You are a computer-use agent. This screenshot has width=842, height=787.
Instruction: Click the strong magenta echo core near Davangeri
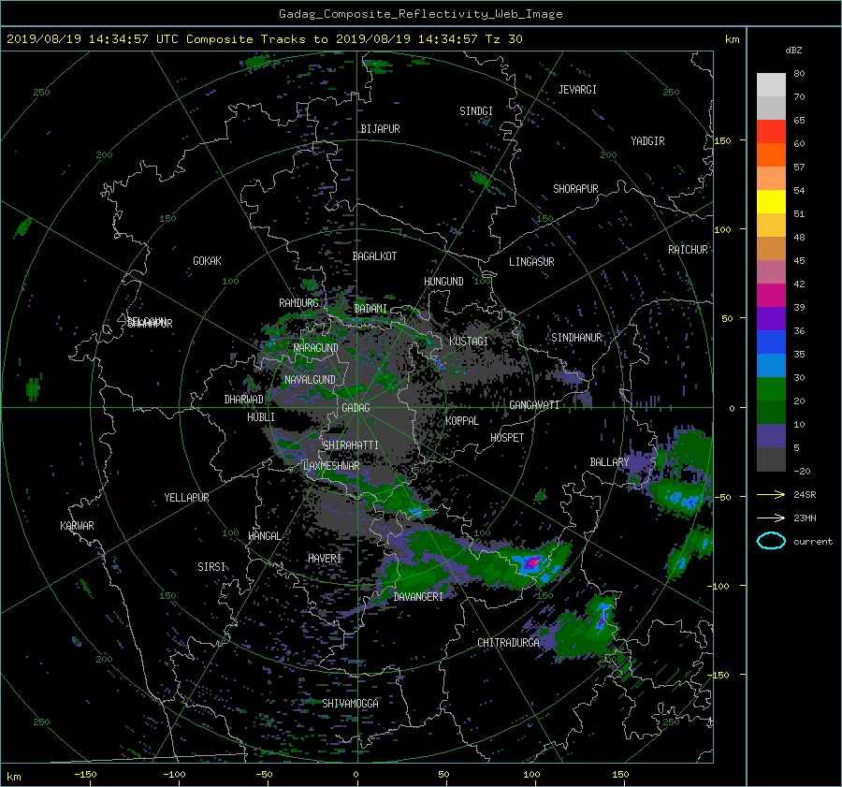click(x=532, y=562)
